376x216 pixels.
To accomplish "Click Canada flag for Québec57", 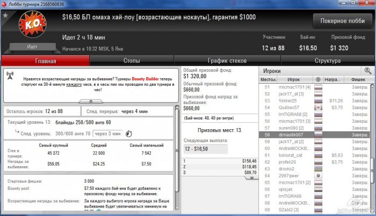I will (318, 107).
